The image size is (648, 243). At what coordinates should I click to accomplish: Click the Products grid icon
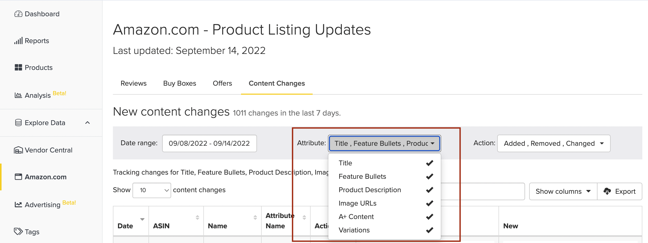(x=18, y=68)
